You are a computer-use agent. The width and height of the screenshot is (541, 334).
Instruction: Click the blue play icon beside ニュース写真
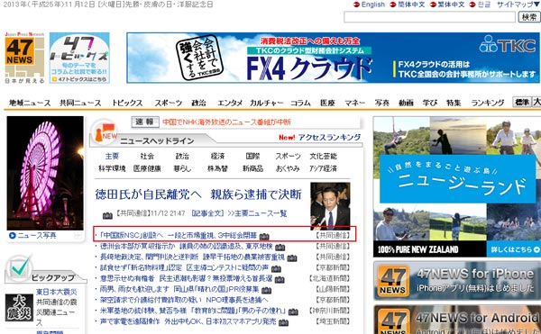pyautogui.click(x=12, y=236)
